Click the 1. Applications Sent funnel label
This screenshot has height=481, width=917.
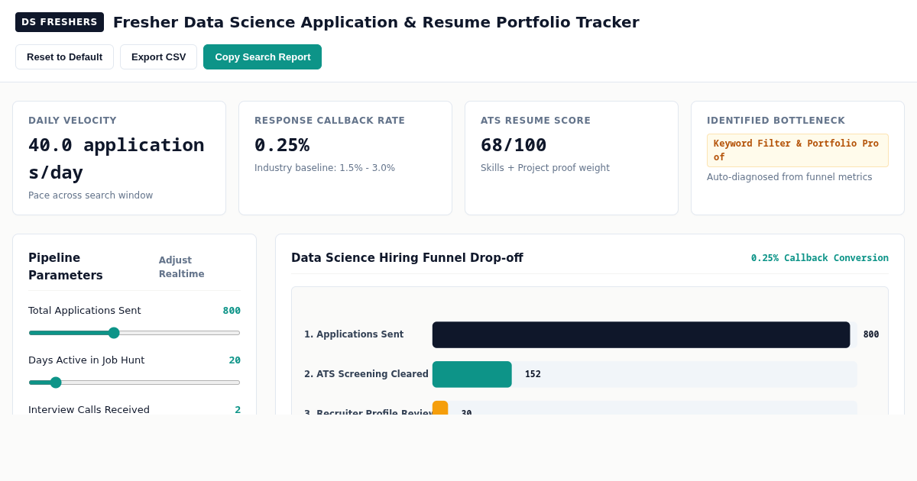(354, 334)
